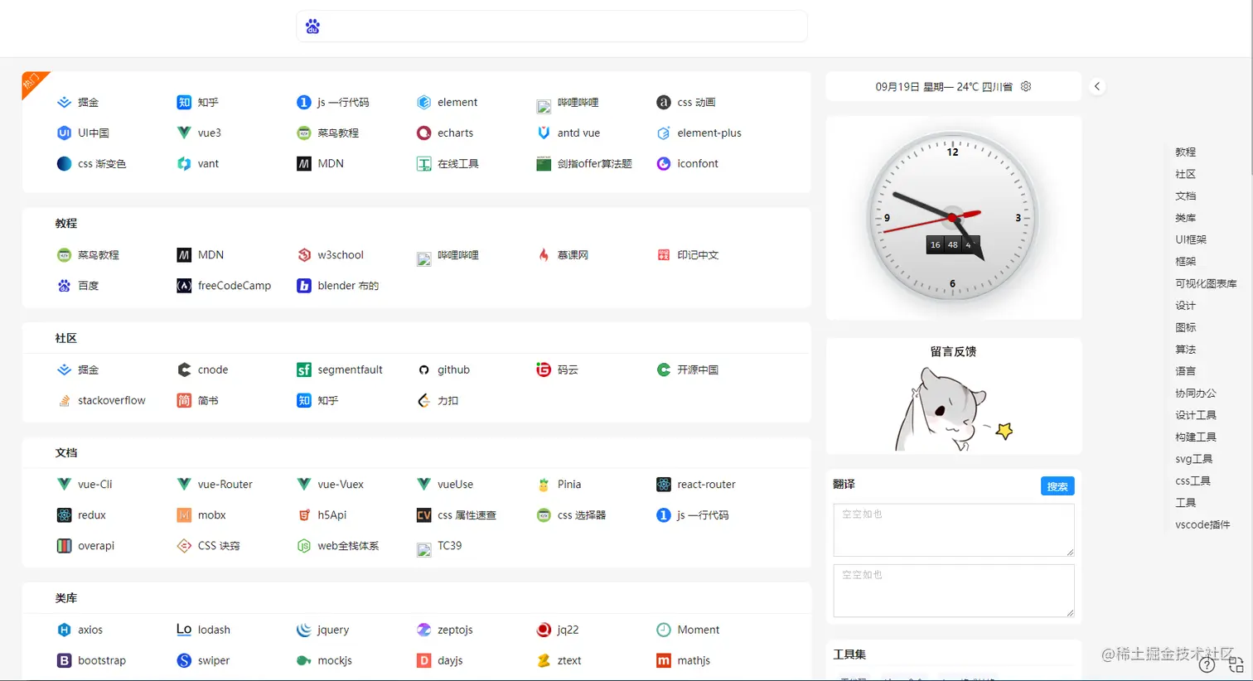Open the TC39 link

point(449,545)
